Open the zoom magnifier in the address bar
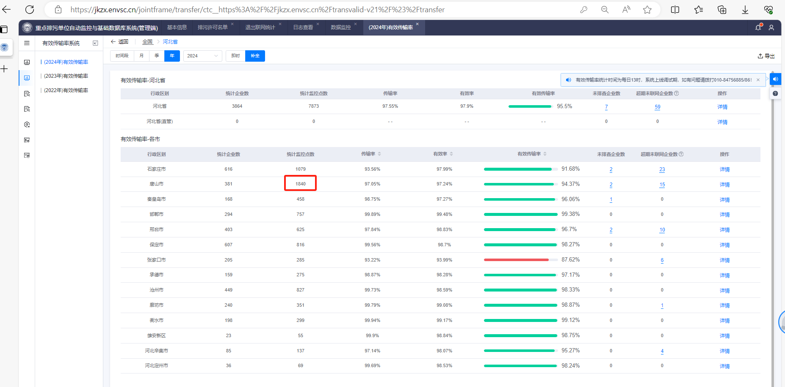Image resolution: width=785 pixels, height=387 pixels. coord(605,9)
